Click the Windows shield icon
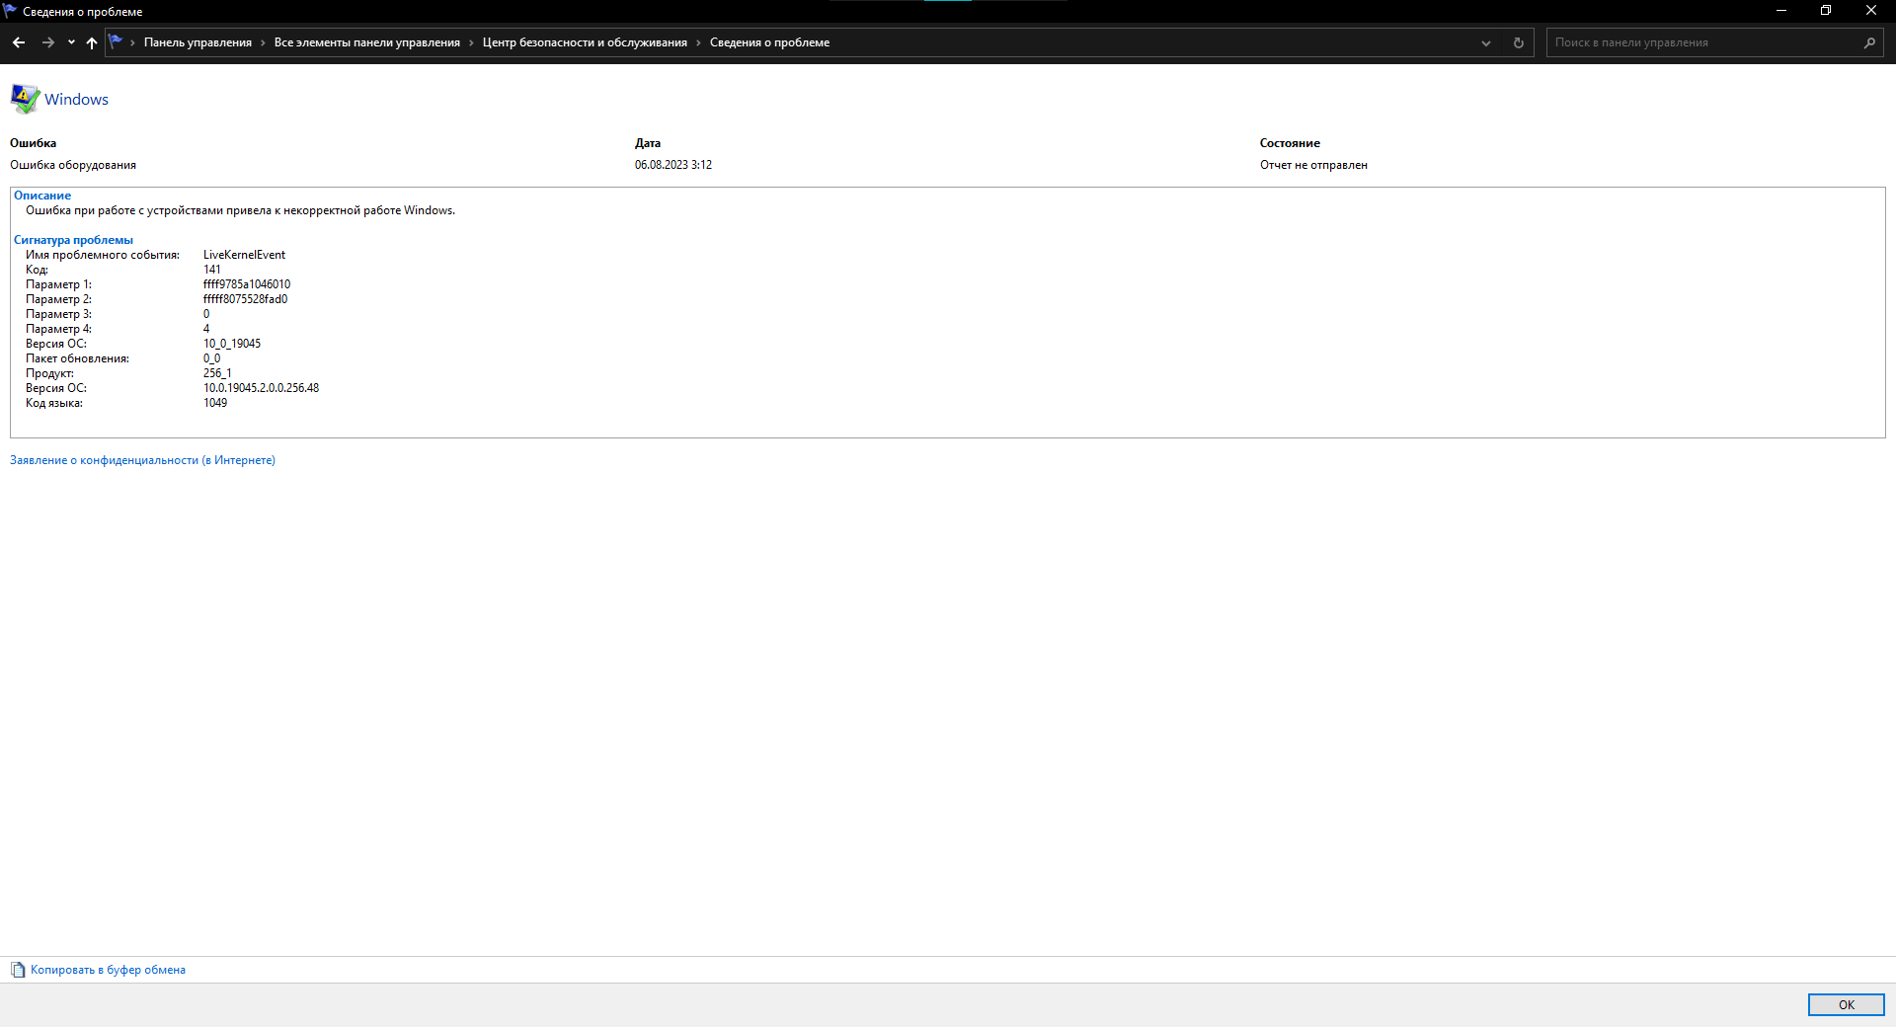 coord(25,99)
